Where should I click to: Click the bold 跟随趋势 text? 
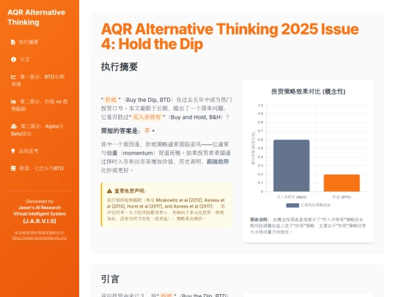click(x=218, y=161)
